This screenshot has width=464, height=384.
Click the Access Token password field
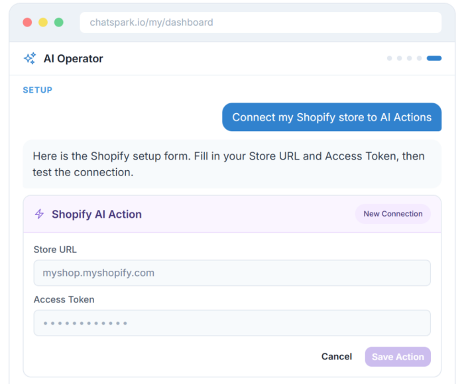232,323
